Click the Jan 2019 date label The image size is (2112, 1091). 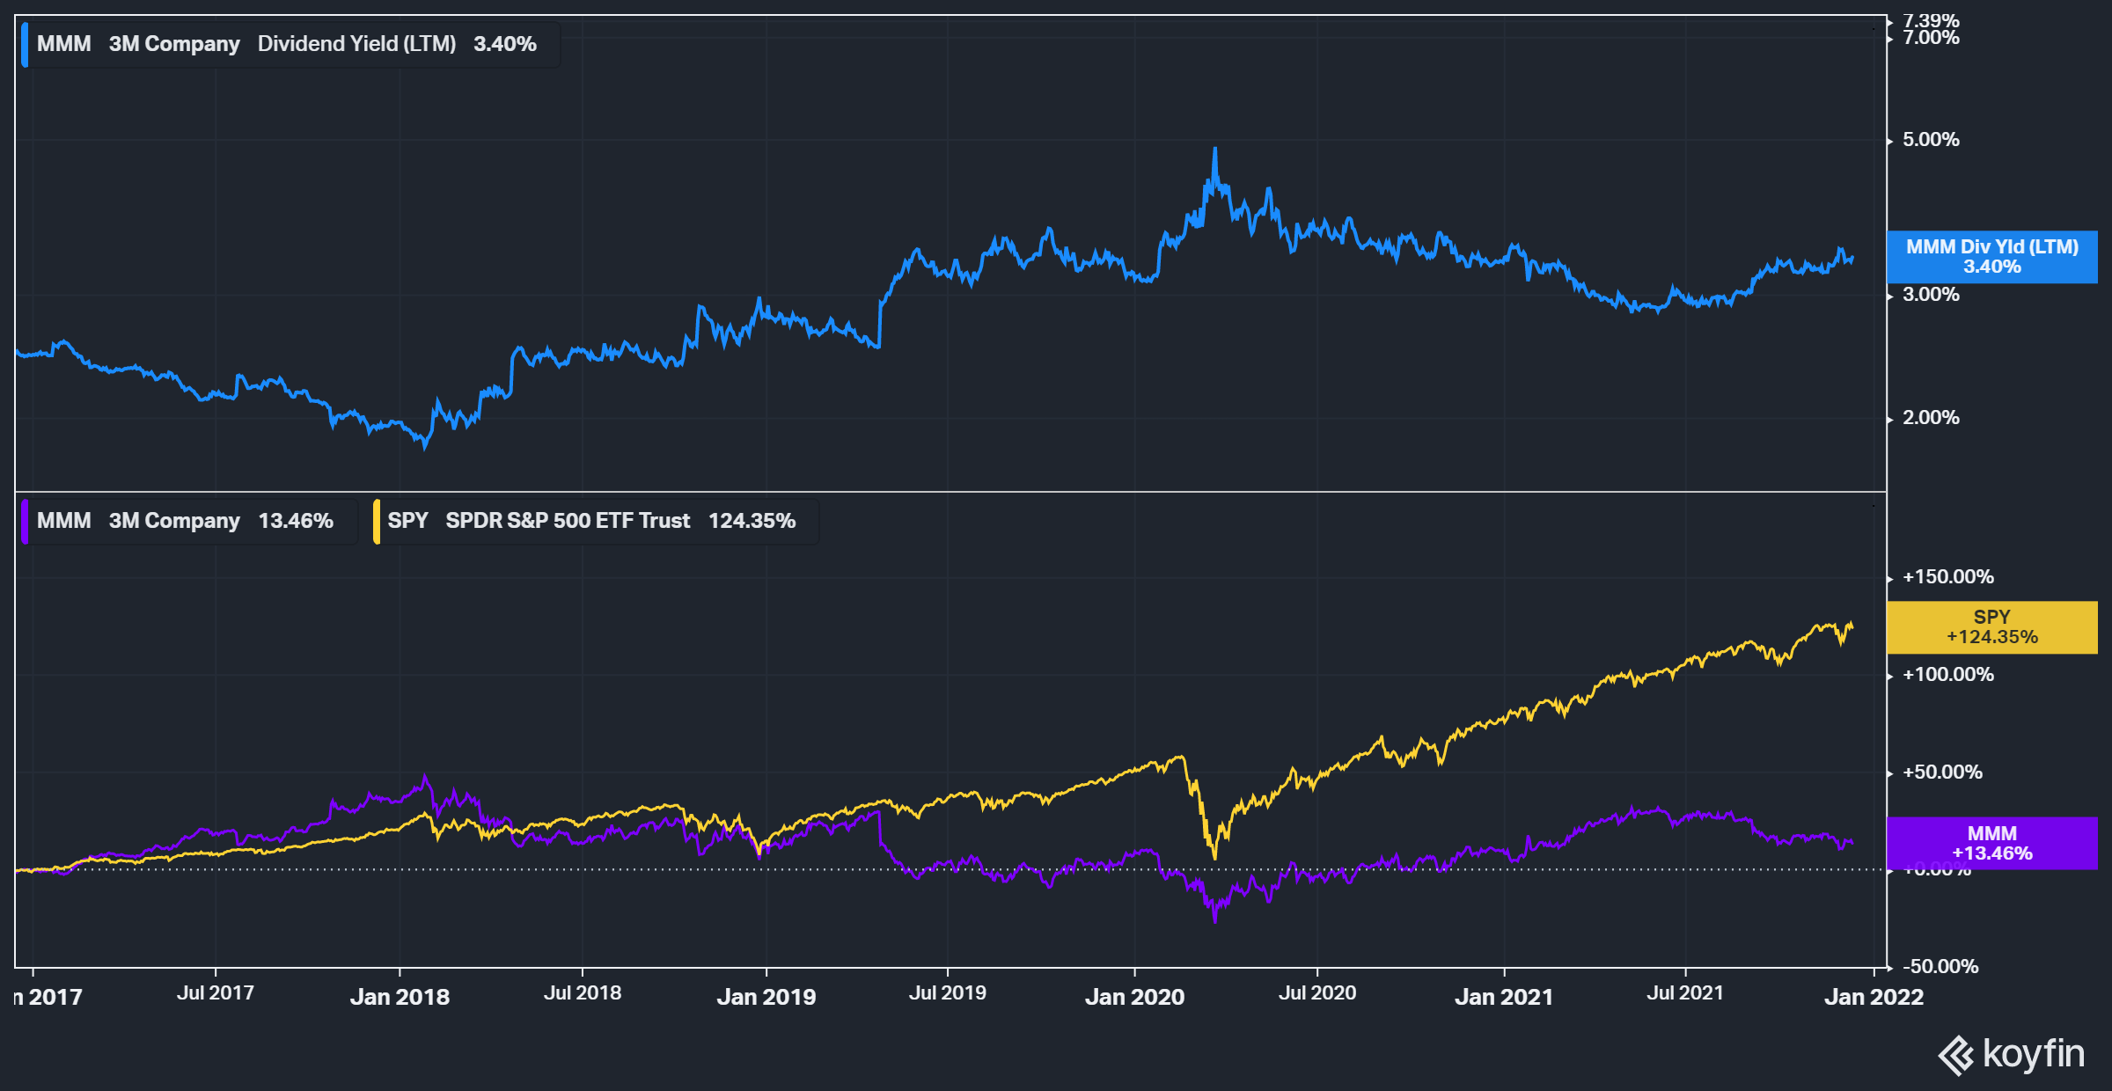766,997
